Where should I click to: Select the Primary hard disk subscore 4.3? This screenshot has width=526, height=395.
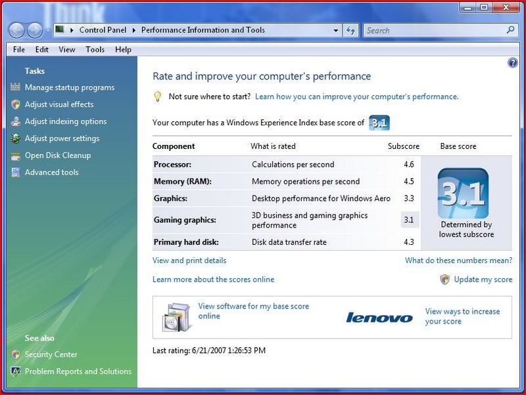click(x=409, y=242)
